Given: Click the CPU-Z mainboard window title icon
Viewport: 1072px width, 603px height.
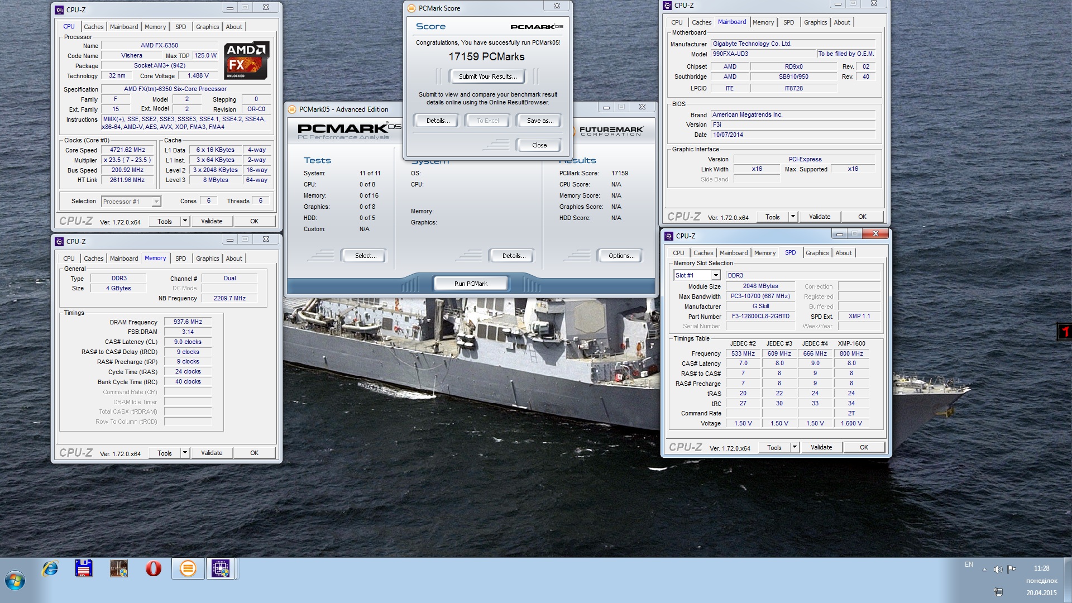Looking at the screenshot, I should (x=667, y=6).
